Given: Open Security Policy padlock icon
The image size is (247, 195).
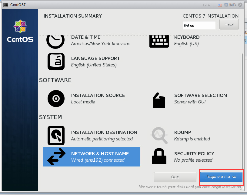Looking at the screenshot, I should pyautogui.click(x=159, y=156).
